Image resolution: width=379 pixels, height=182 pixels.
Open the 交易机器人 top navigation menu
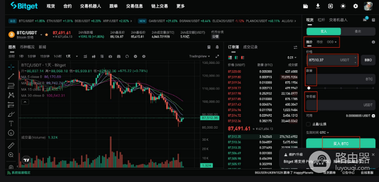pos(91,6)
